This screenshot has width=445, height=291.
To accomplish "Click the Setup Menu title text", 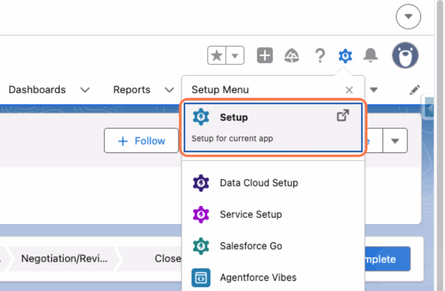I will click(x=220, y=90).
